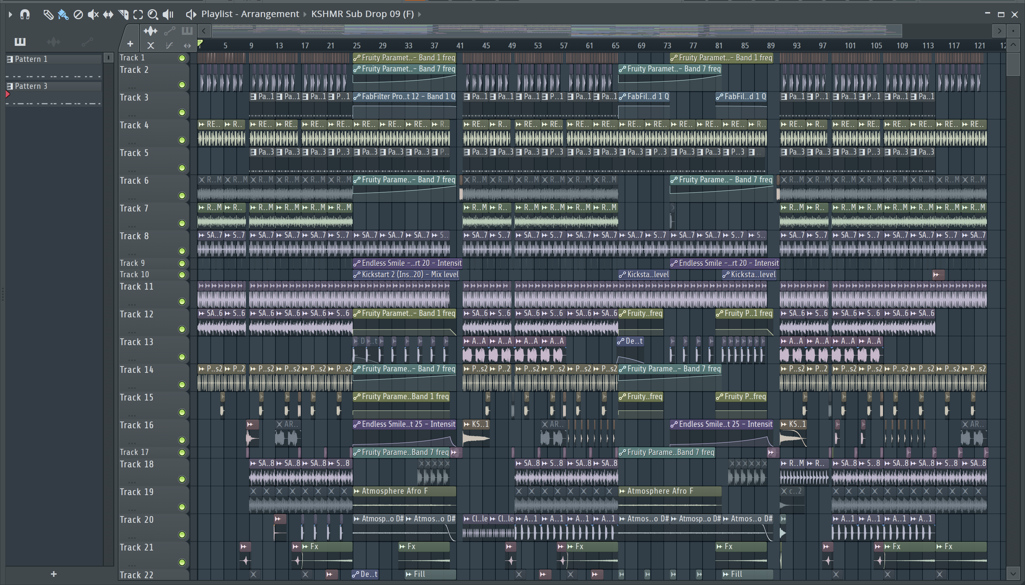Open FabFilter Pro Band 1 Q clip menu

[x=356, y=97]
